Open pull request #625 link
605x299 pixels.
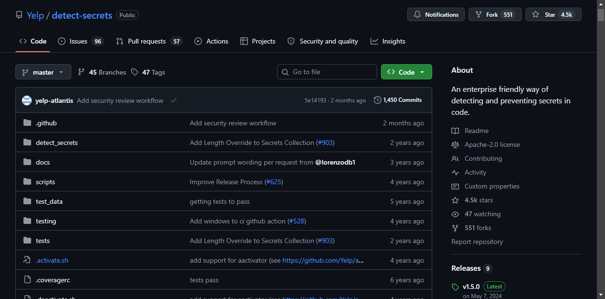(274, 182)
